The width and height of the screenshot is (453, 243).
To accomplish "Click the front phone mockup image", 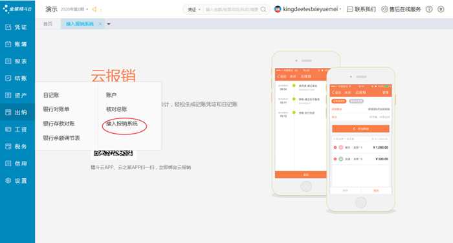I will coord(361,140).
